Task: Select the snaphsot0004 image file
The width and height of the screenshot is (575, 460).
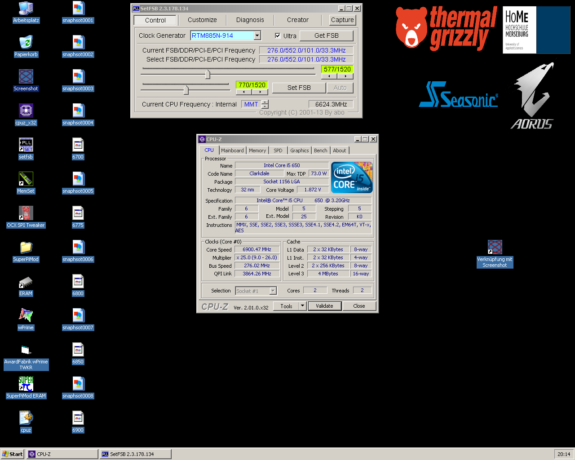Action: point(78,115)
